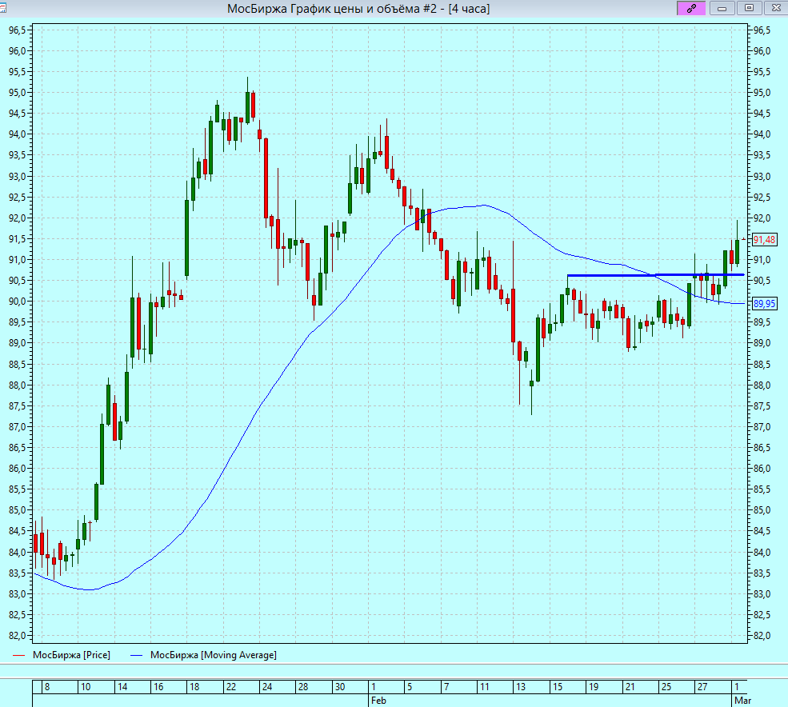Click date 8 on the time axis

click(47, 687)
